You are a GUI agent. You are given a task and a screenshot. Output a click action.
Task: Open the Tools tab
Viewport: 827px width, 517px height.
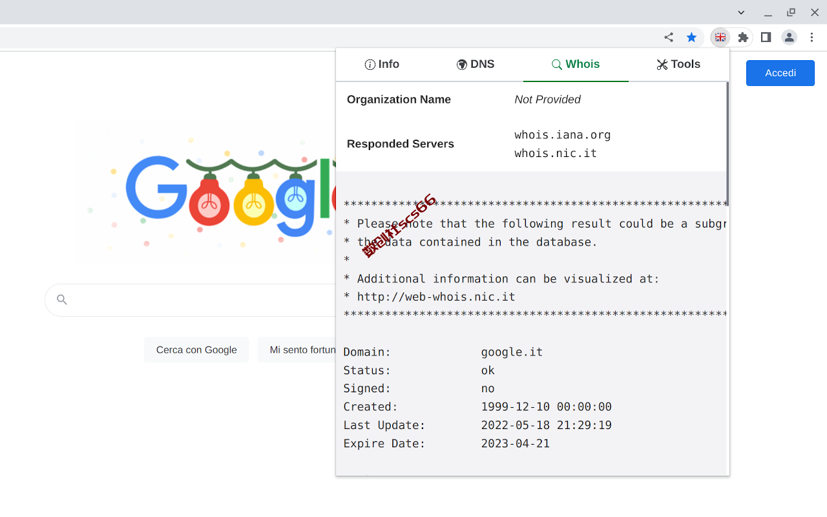coord(678,64)
